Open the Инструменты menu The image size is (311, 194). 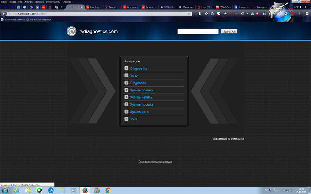pyautogui.click(x=53, y=2)
